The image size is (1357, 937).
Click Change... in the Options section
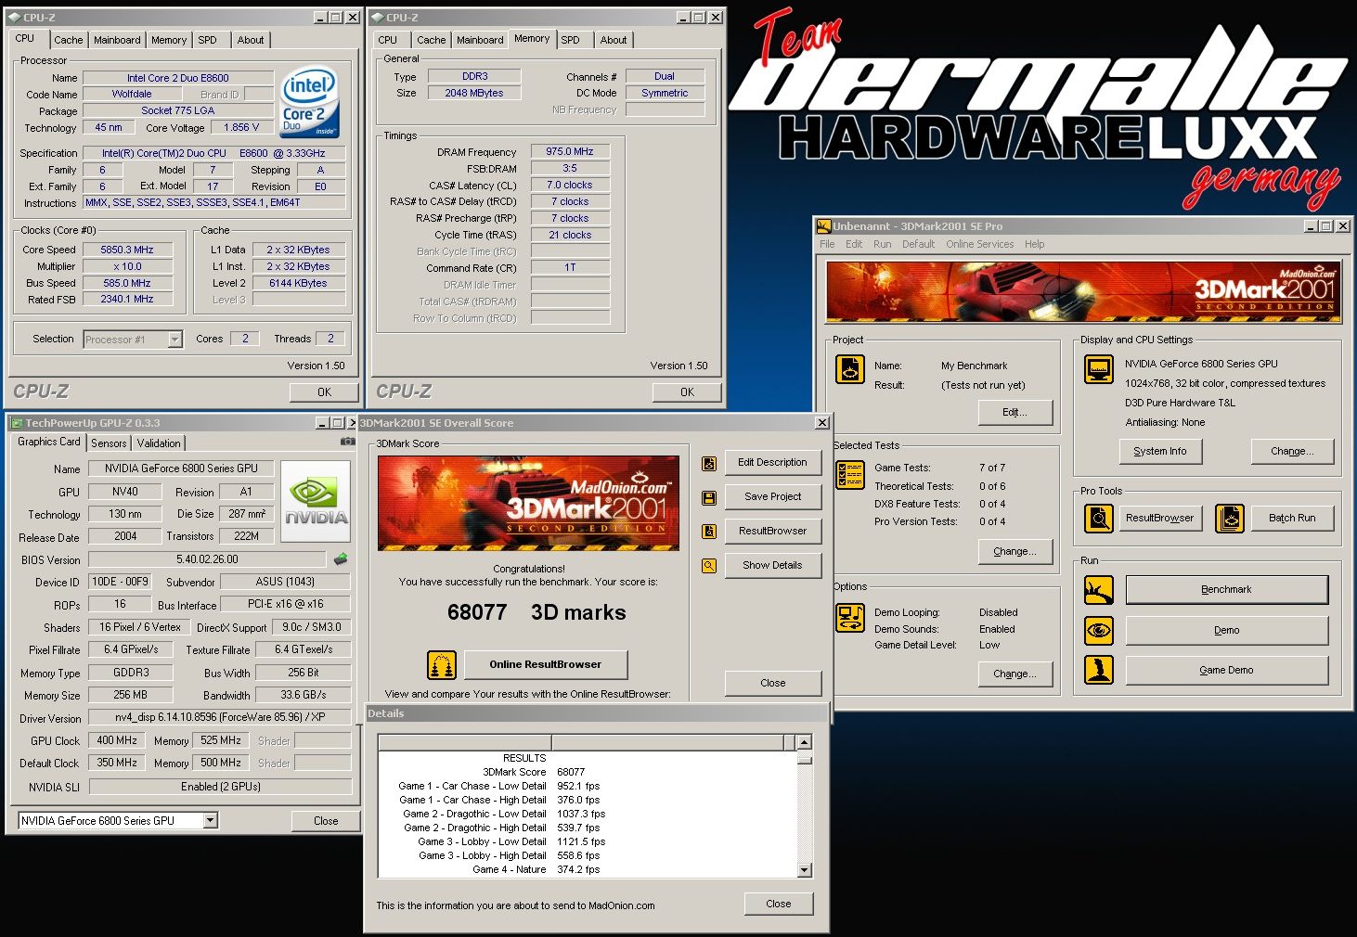[x=1015, y=674]
